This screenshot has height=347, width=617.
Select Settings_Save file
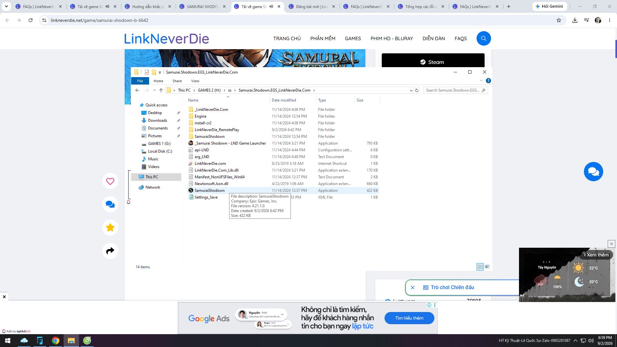206,197
